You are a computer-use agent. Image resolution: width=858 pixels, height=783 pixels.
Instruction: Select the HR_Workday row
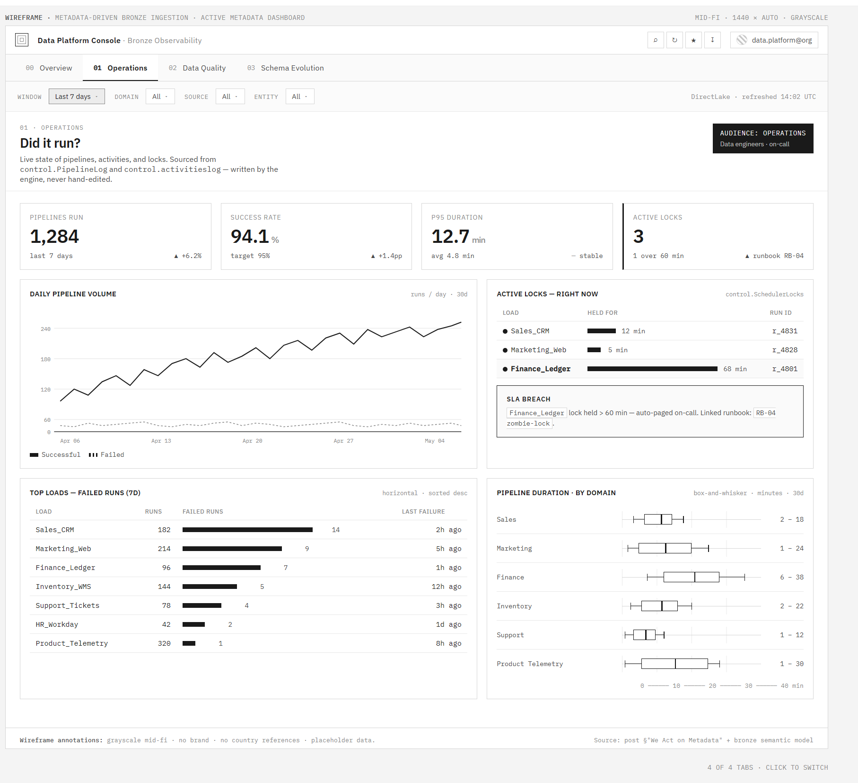(x=248, y=624)
